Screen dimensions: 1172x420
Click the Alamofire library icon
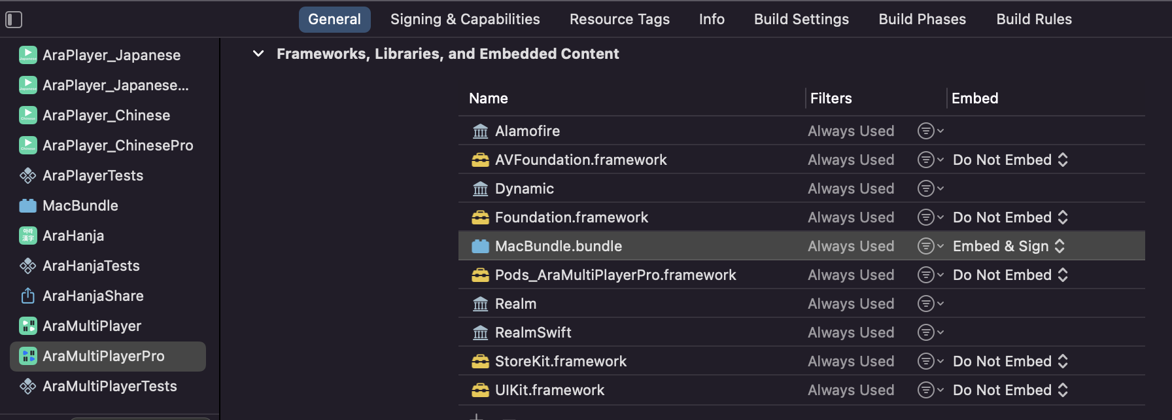tap(481, 131)
